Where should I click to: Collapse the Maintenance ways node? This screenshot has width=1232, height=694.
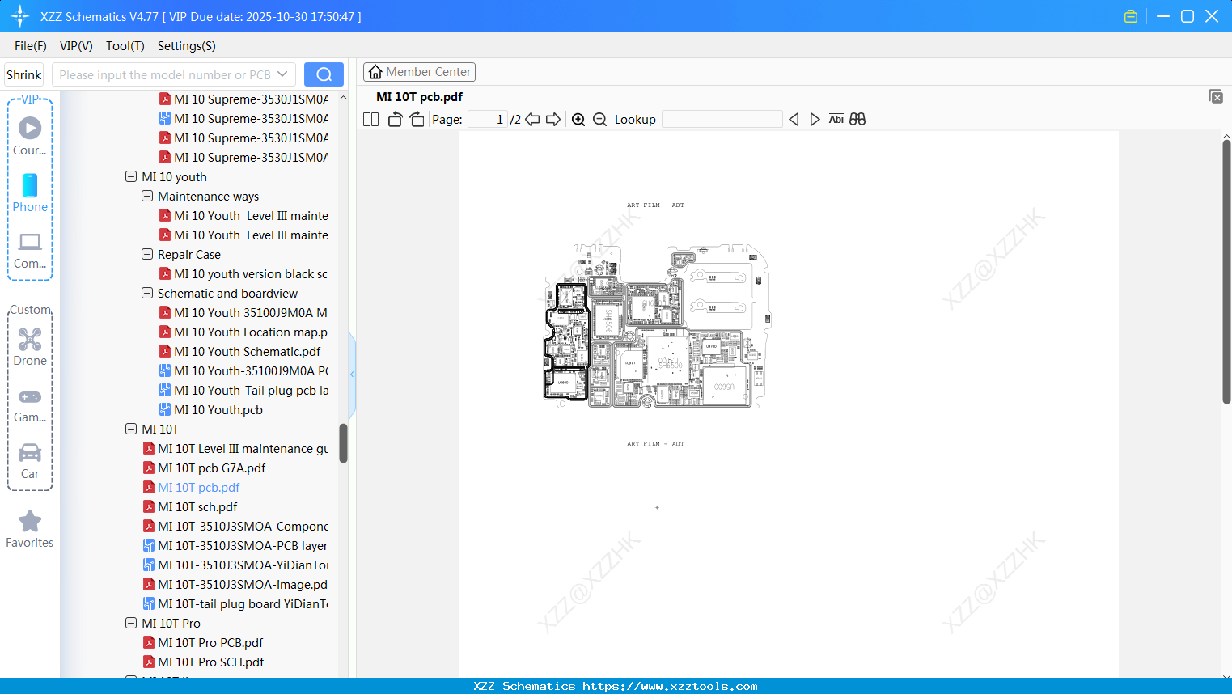[x=147, y=196]
